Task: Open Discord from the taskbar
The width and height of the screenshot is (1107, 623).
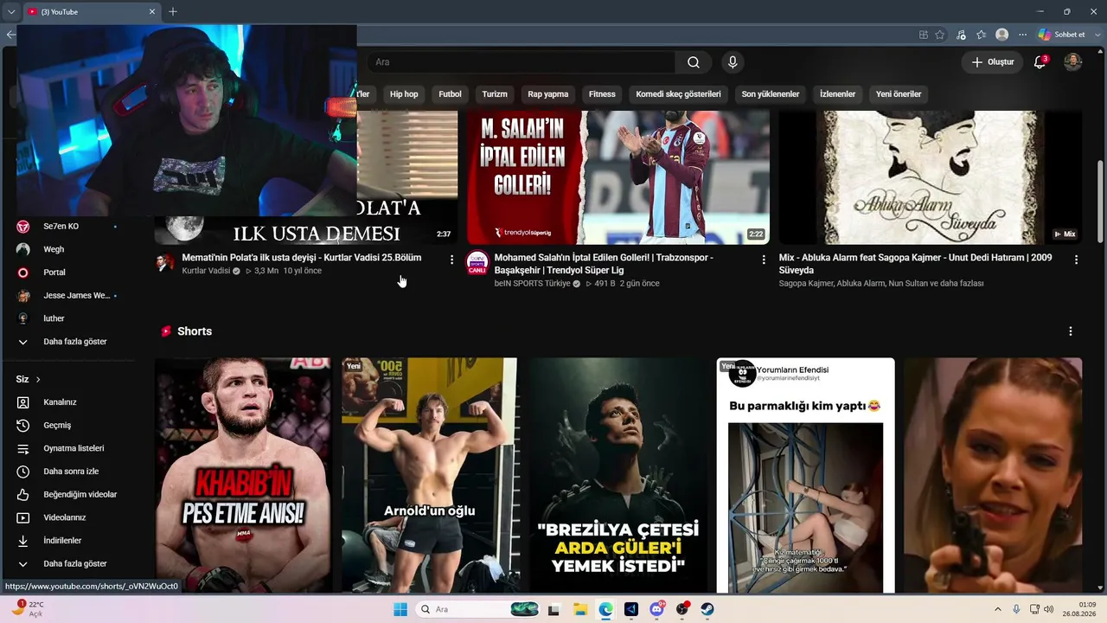Action: click(x=657, y=609)
